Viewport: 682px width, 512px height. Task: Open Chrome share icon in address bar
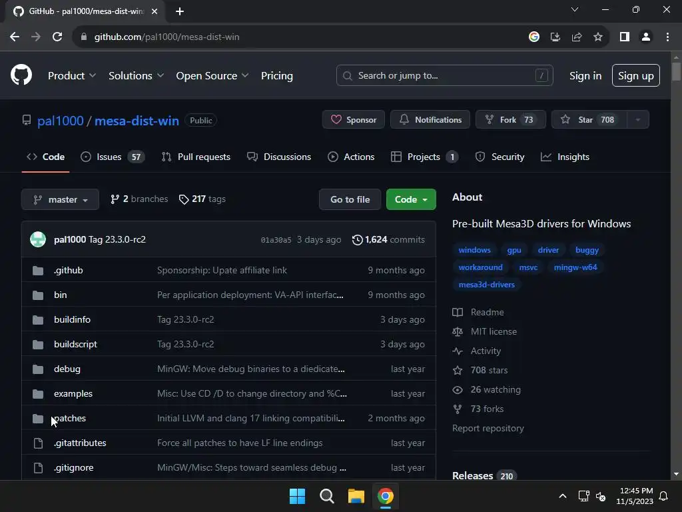[577, 37]
